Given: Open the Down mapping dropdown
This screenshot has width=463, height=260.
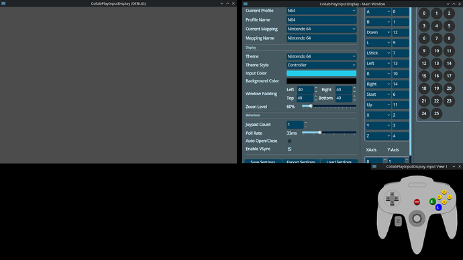Looking at the screenshot, I should coord(378,32).
